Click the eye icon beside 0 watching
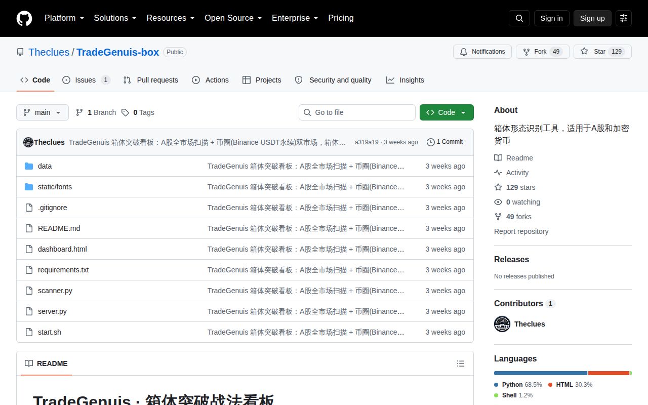The width and height of the screenshot is (648, 405). [x=498, y=202]
